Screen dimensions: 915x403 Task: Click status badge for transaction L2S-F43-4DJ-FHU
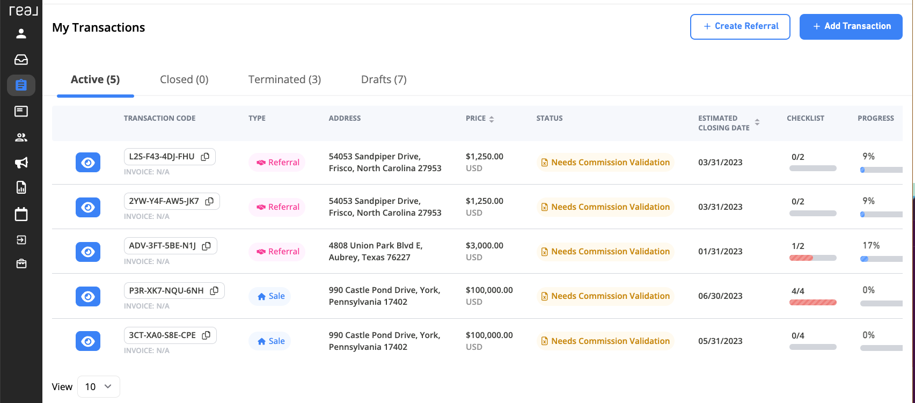point(605,163)
